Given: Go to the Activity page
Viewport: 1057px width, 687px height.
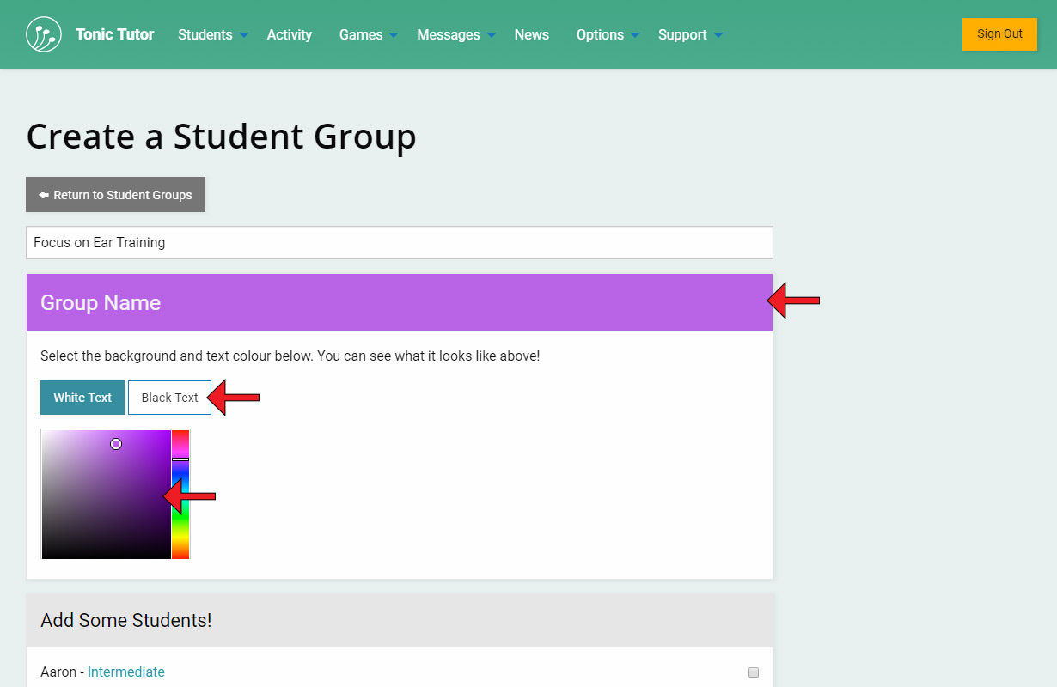Looking at the screenshot, I should click(289, 34).
